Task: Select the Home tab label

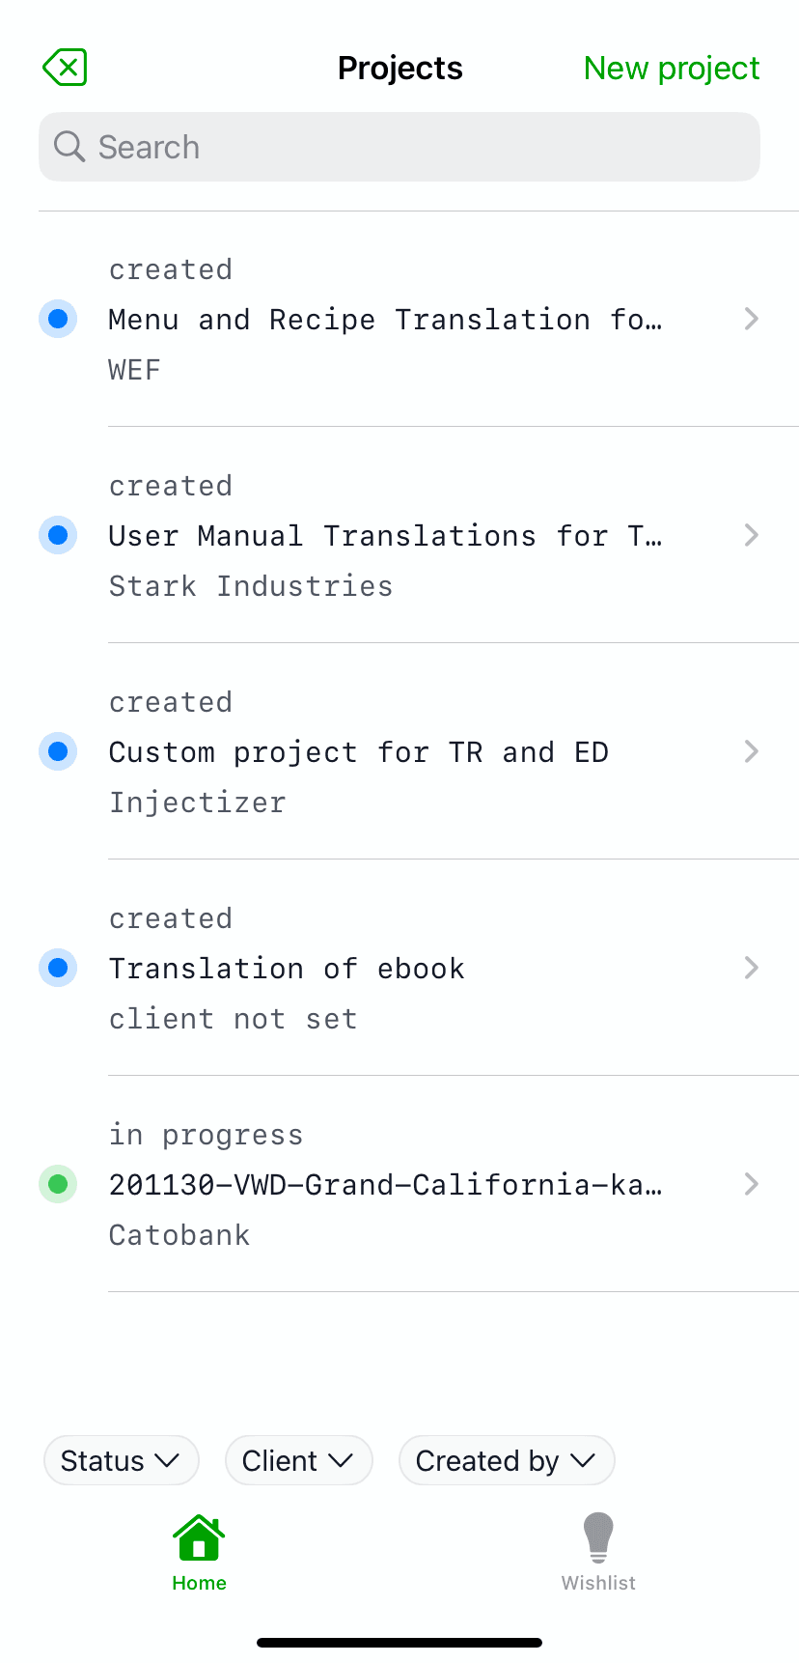Action: [199, 1583]
